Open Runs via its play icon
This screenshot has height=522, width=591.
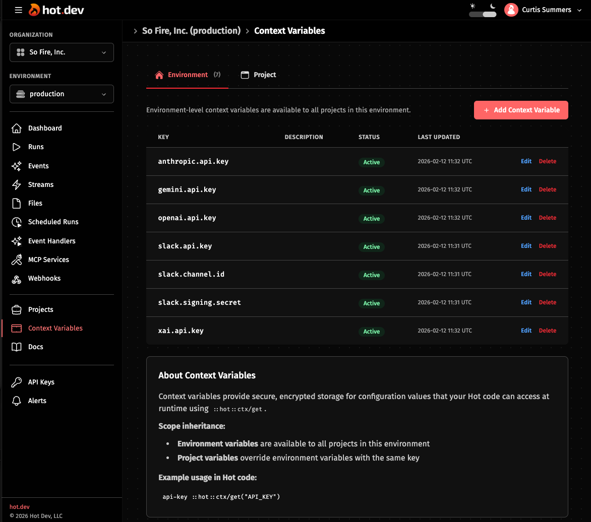17,147
